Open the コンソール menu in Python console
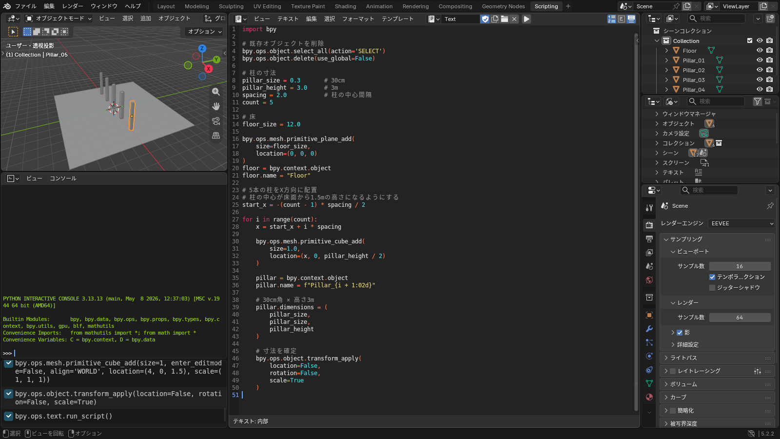780x439 pixels. point(63,179)
